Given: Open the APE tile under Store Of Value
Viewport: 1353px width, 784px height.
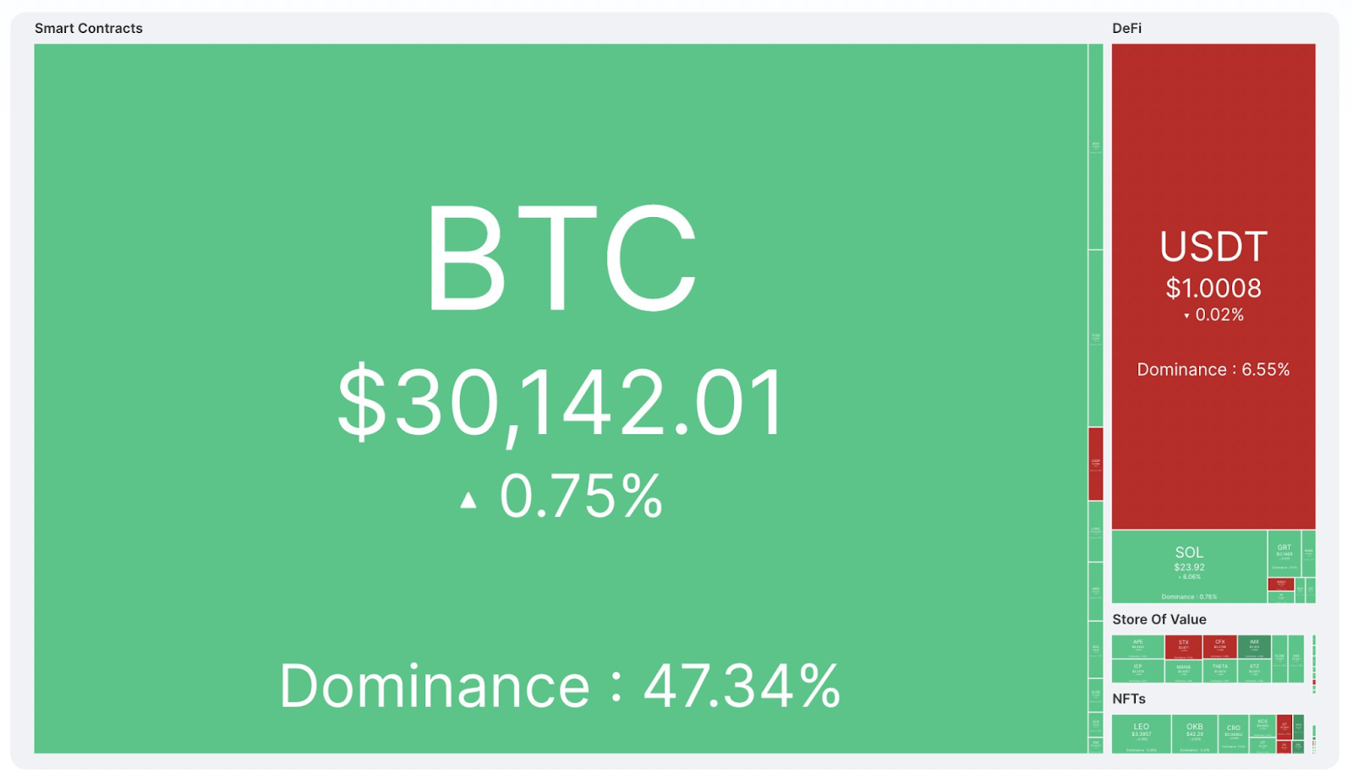Looking at the screenshot, I should 1138,647.
